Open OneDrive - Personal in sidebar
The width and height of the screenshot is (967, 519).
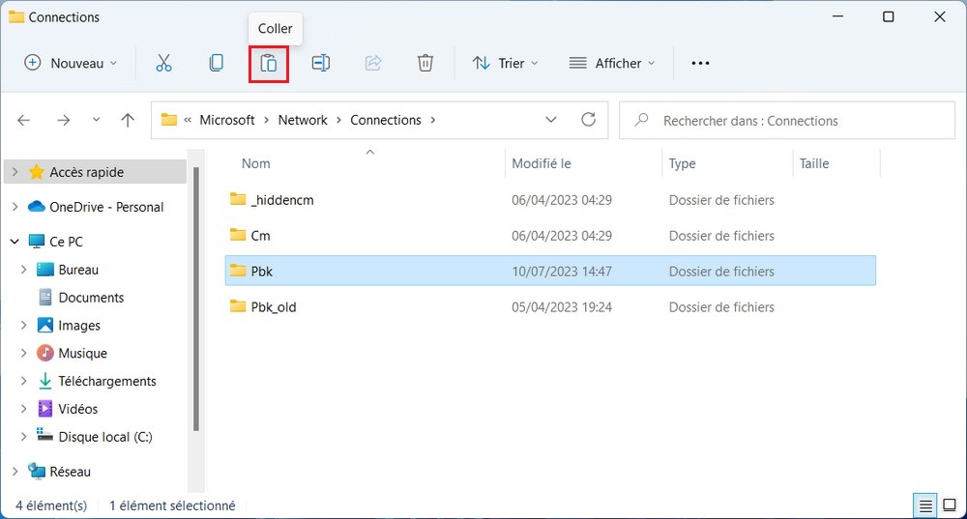pos(106,207)
